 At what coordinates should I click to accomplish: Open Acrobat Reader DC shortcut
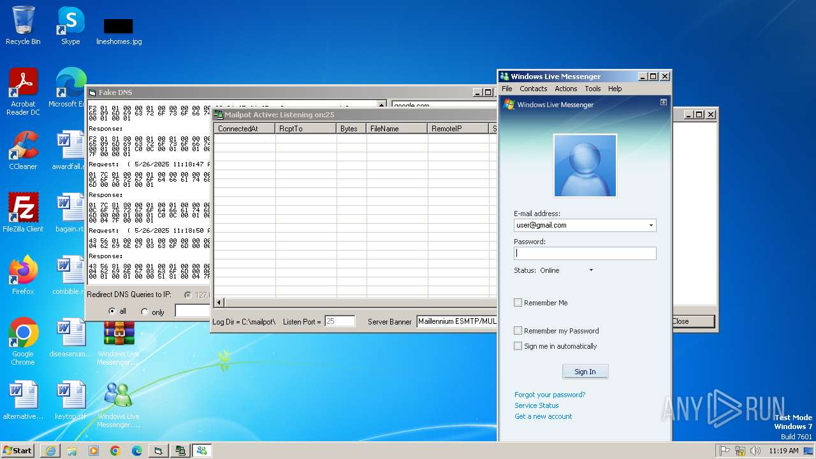[23, 91]
